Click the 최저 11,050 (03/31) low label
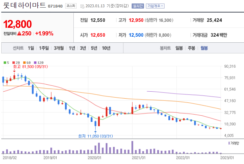This screenshot has width=244, height=164. (96, 136)
